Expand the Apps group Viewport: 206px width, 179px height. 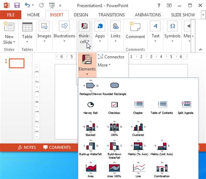[100, 32]
